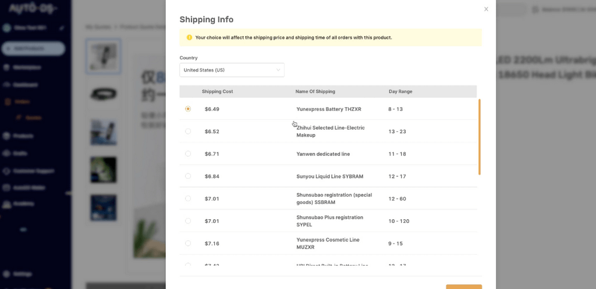Open Settings icon in the background sidebar

coord(6,274)
